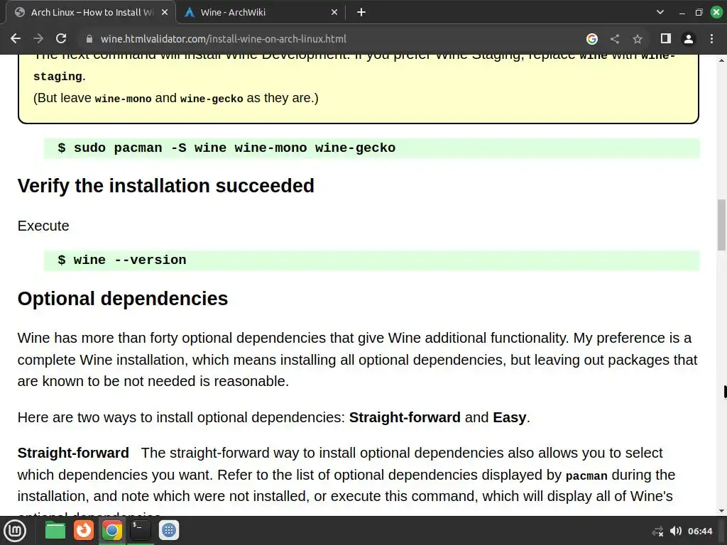Open the user profile icon
The image size is (727, 545).
pyautogui.click(x=689, y=39)
